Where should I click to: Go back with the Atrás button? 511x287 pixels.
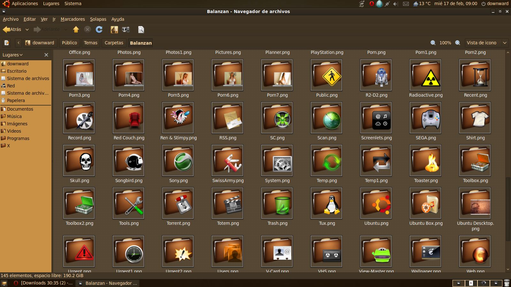pos(12,29)
